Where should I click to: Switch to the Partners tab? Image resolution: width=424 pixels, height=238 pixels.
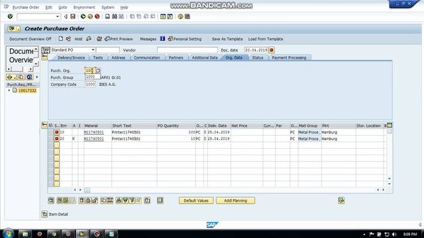176,58
